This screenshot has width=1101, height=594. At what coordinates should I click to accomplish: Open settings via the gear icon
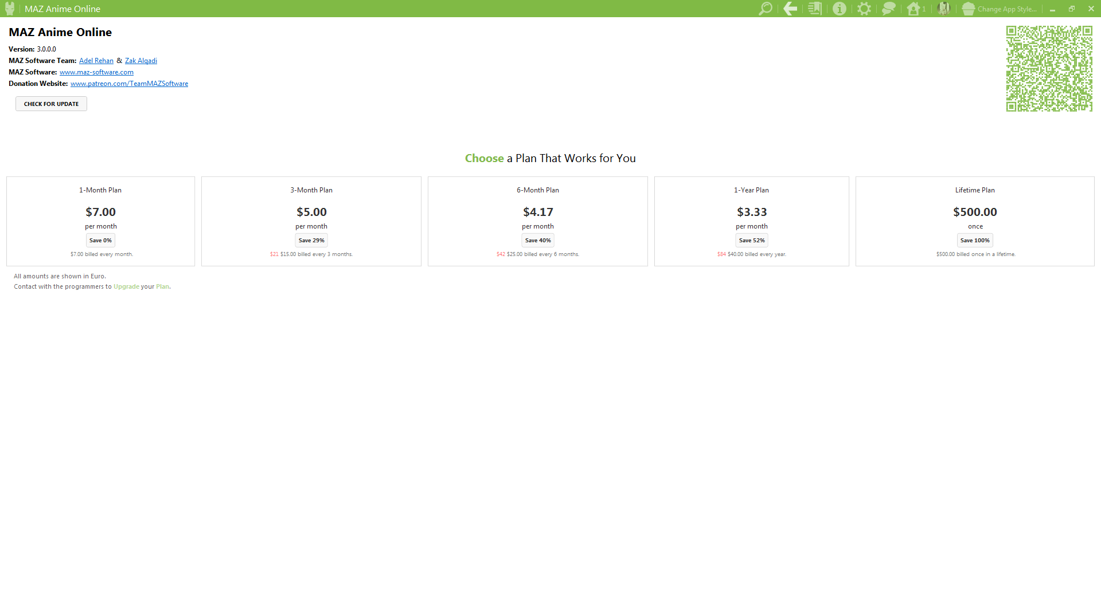(x=864, y=9)
